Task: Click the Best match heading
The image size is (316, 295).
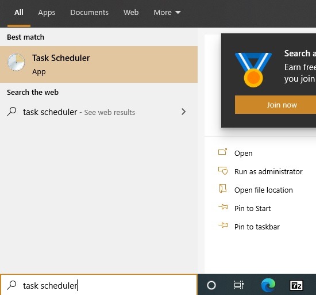Action: (25, 37)
